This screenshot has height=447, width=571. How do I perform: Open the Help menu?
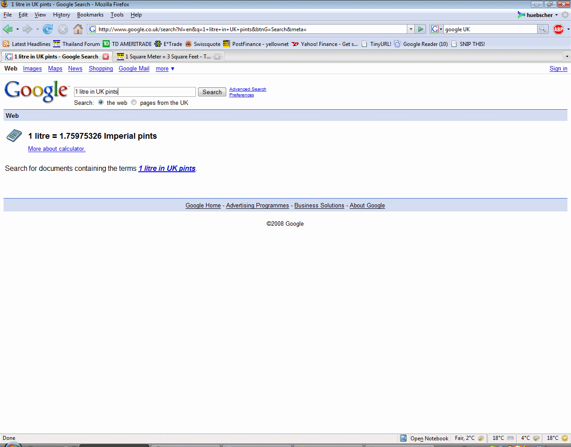click(x=136, y=15)
